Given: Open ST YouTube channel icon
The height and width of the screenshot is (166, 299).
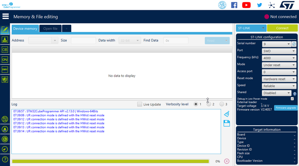Looking at the screenshot, I should tap(246, 5).
